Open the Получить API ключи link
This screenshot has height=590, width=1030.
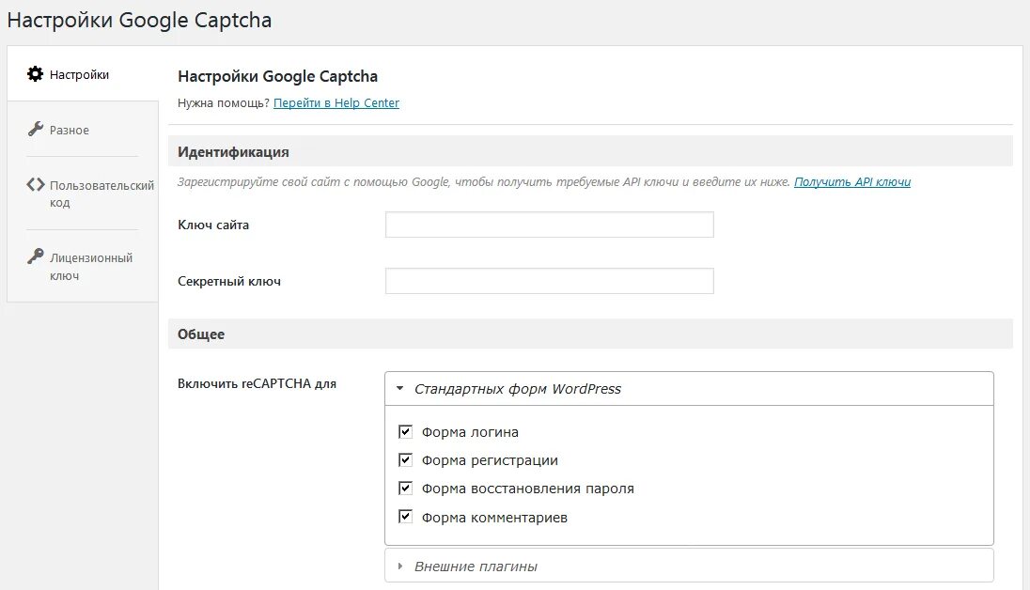(852, 182)
